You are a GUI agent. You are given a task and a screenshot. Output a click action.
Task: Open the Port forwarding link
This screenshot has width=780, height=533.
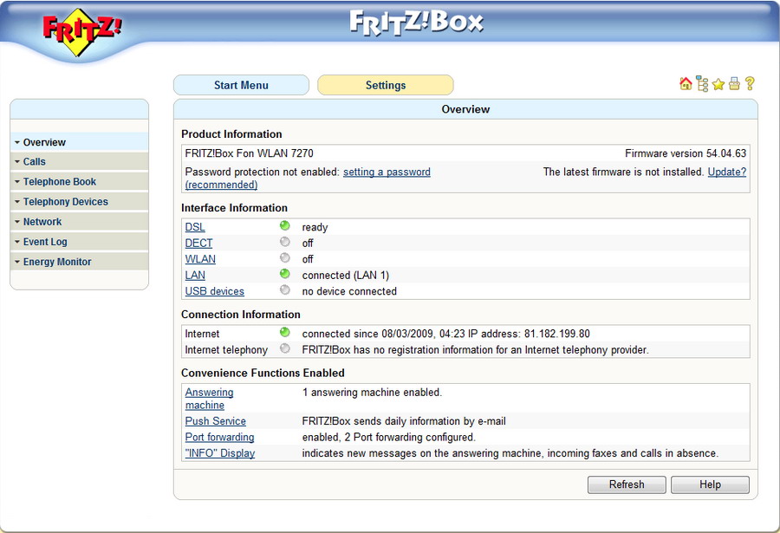(x=219, y=437)
